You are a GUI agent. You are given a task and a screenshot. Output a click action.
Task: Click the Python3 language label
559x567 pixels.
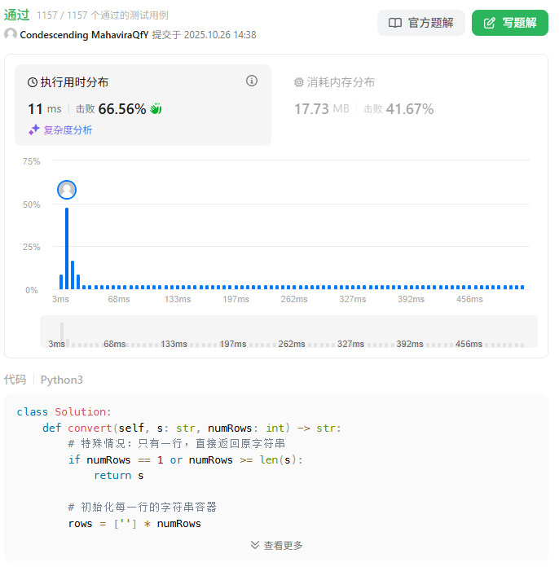(x=62, y=380)
